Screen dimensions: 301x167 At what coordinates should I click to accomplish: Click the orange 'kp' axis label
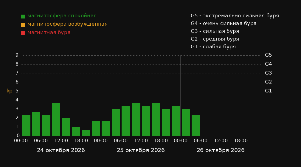coord(10,91)
